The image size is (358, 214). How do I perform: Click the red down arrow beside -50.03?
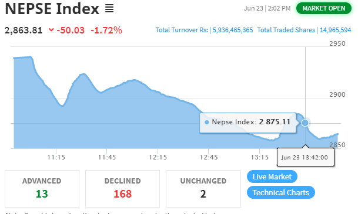(x=51, y=29)
